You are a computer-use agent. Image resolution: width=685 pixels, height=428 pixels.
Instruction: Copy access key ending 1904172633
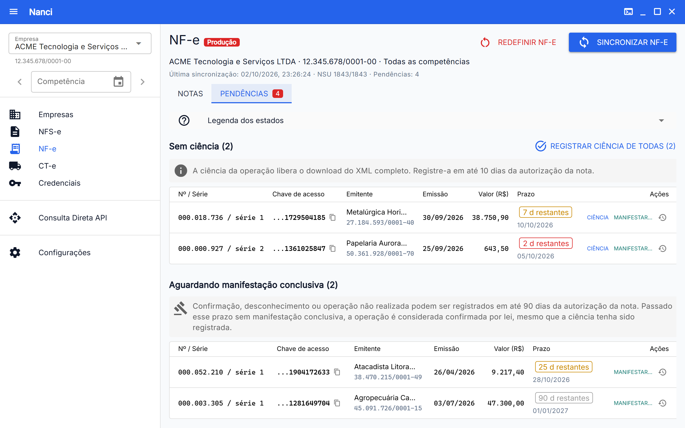pyautogui.click(x=337, y=372)
